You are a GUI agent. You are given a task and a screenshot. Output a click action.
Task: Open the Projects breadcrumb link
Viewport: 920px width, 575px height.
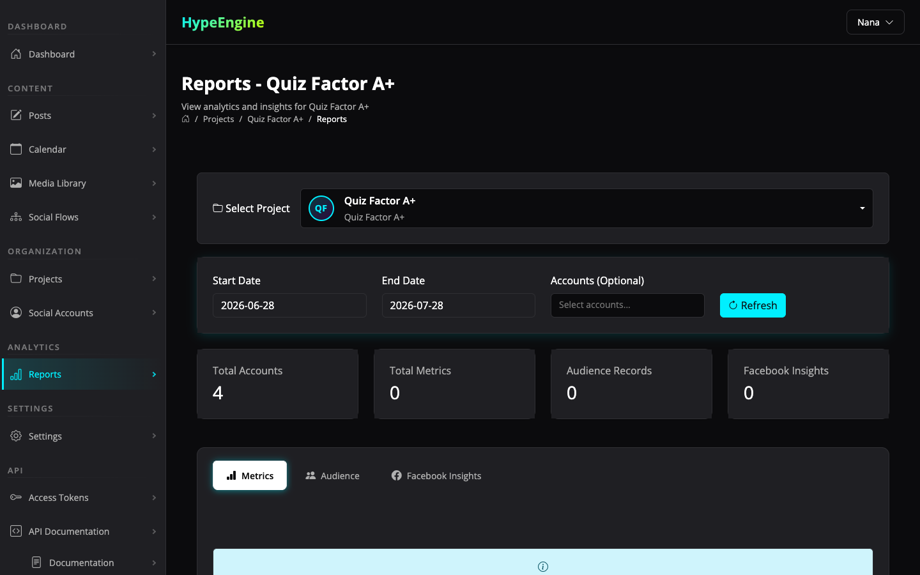(x=218, y=119)
